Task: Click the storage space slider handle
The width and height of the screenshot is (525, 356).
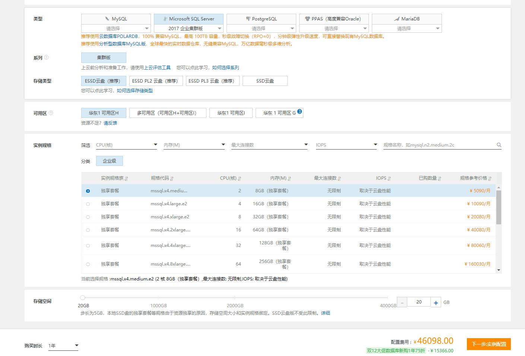Action: tap(83, 298)
